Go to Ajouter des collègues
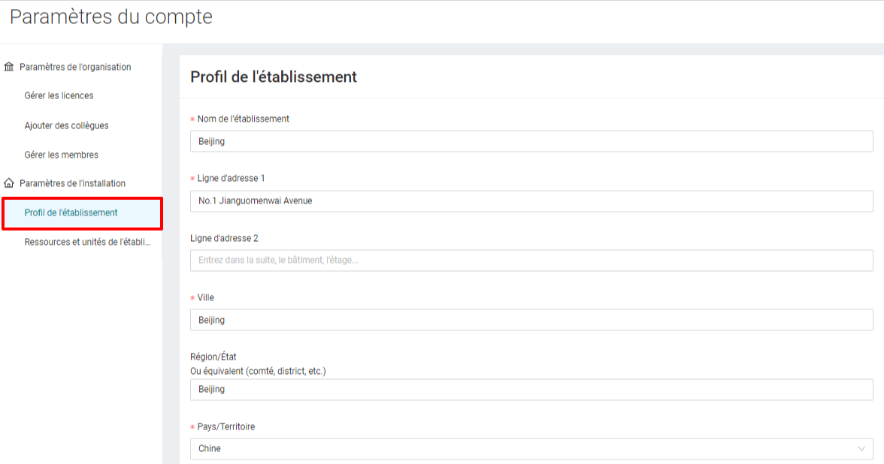 pyautogui.click(x=66, y=125)
